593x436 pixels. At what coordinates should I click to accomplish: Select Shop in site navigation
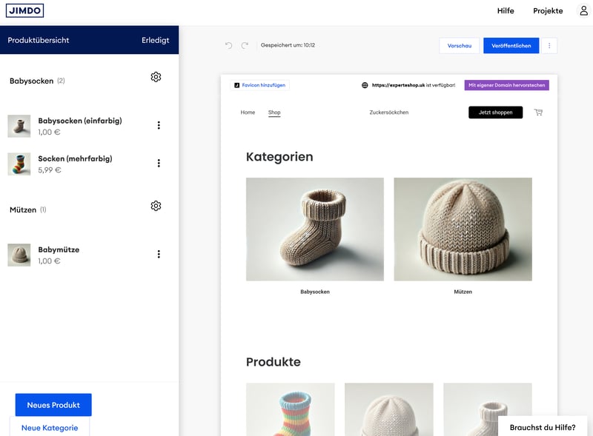[274, 113]
